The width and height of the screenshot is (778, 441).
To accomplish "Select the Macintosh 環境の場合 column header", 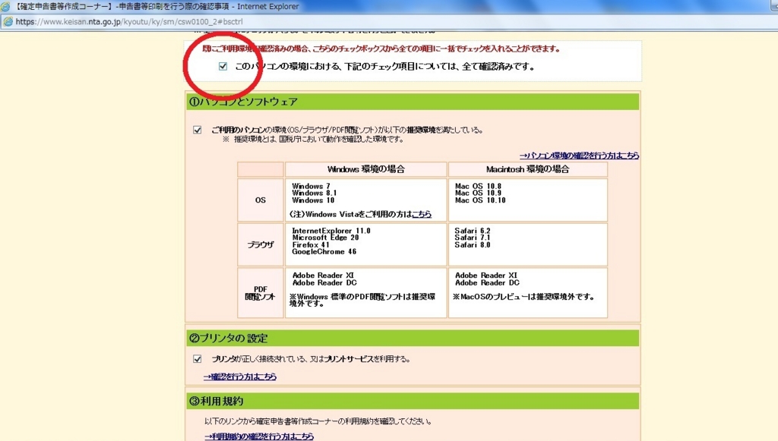I will click(x=527, y=168).
